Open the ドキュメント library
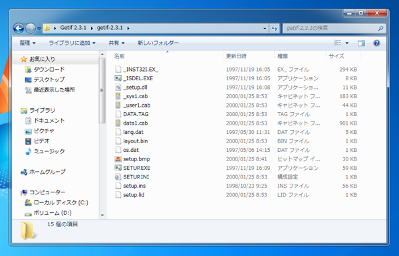399x256 pixels. pos(49,121)
